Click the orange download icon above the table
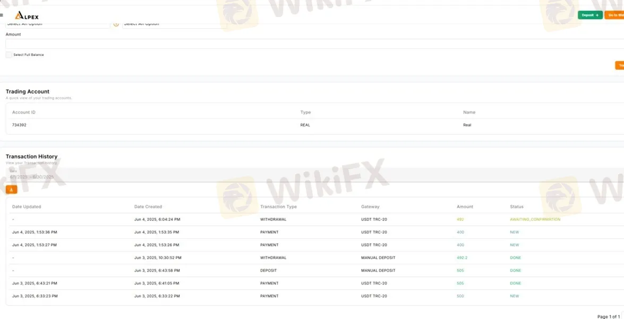Image resolution: width=624 pixels, height=319 pixels. click(x=11, y=189)
